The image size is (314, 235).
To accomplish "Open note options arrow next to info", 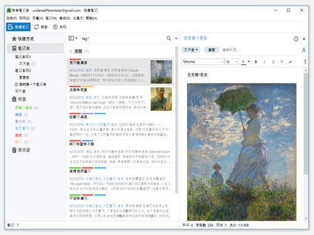I will click(x=304, y=39).
